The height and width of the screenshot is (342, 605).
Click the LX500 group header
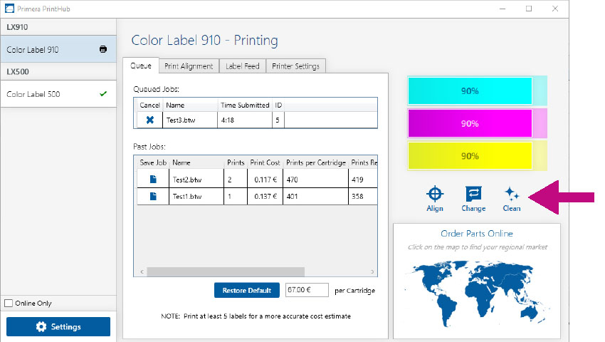coord(58,71)
